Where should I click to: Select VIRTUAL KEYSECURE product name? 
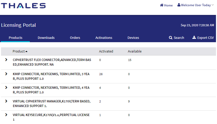tap(51, 117)
